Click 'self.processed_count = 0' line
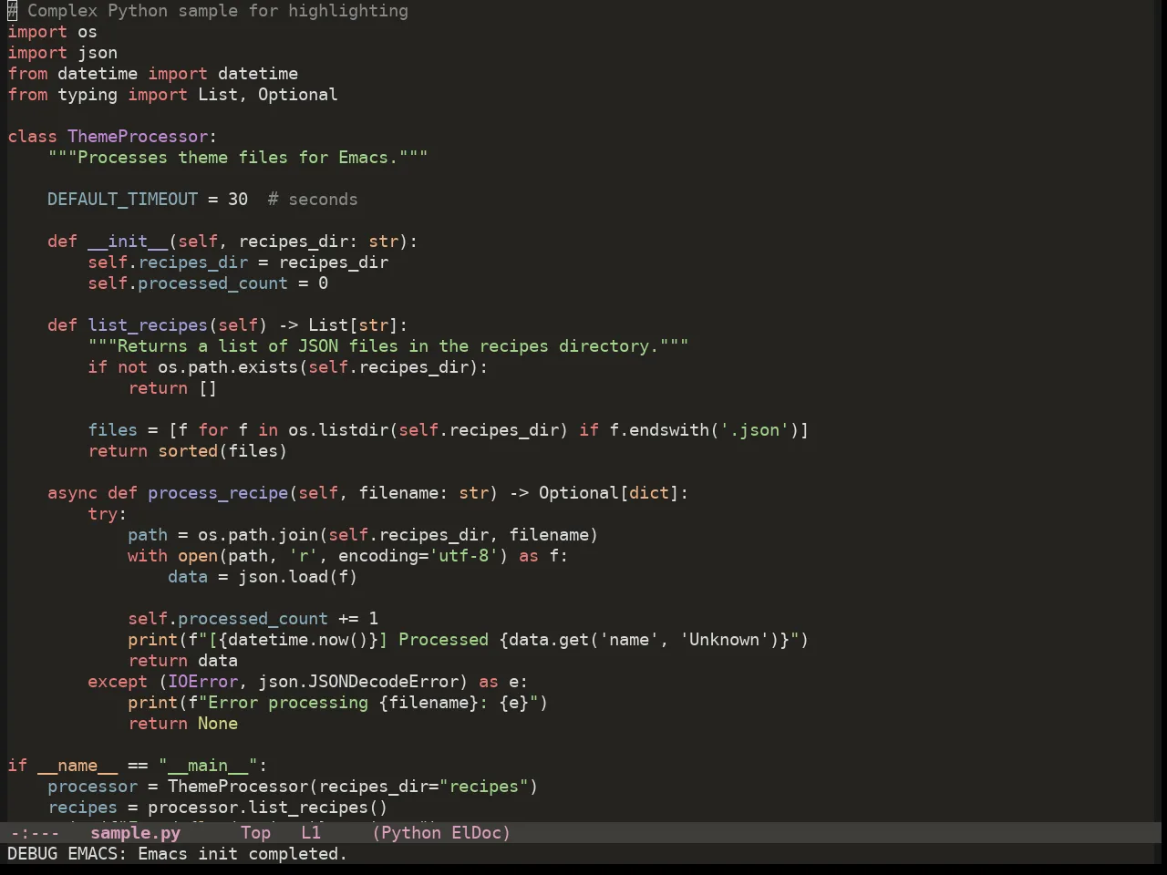 pyautogui.click(x=208, y=283)
